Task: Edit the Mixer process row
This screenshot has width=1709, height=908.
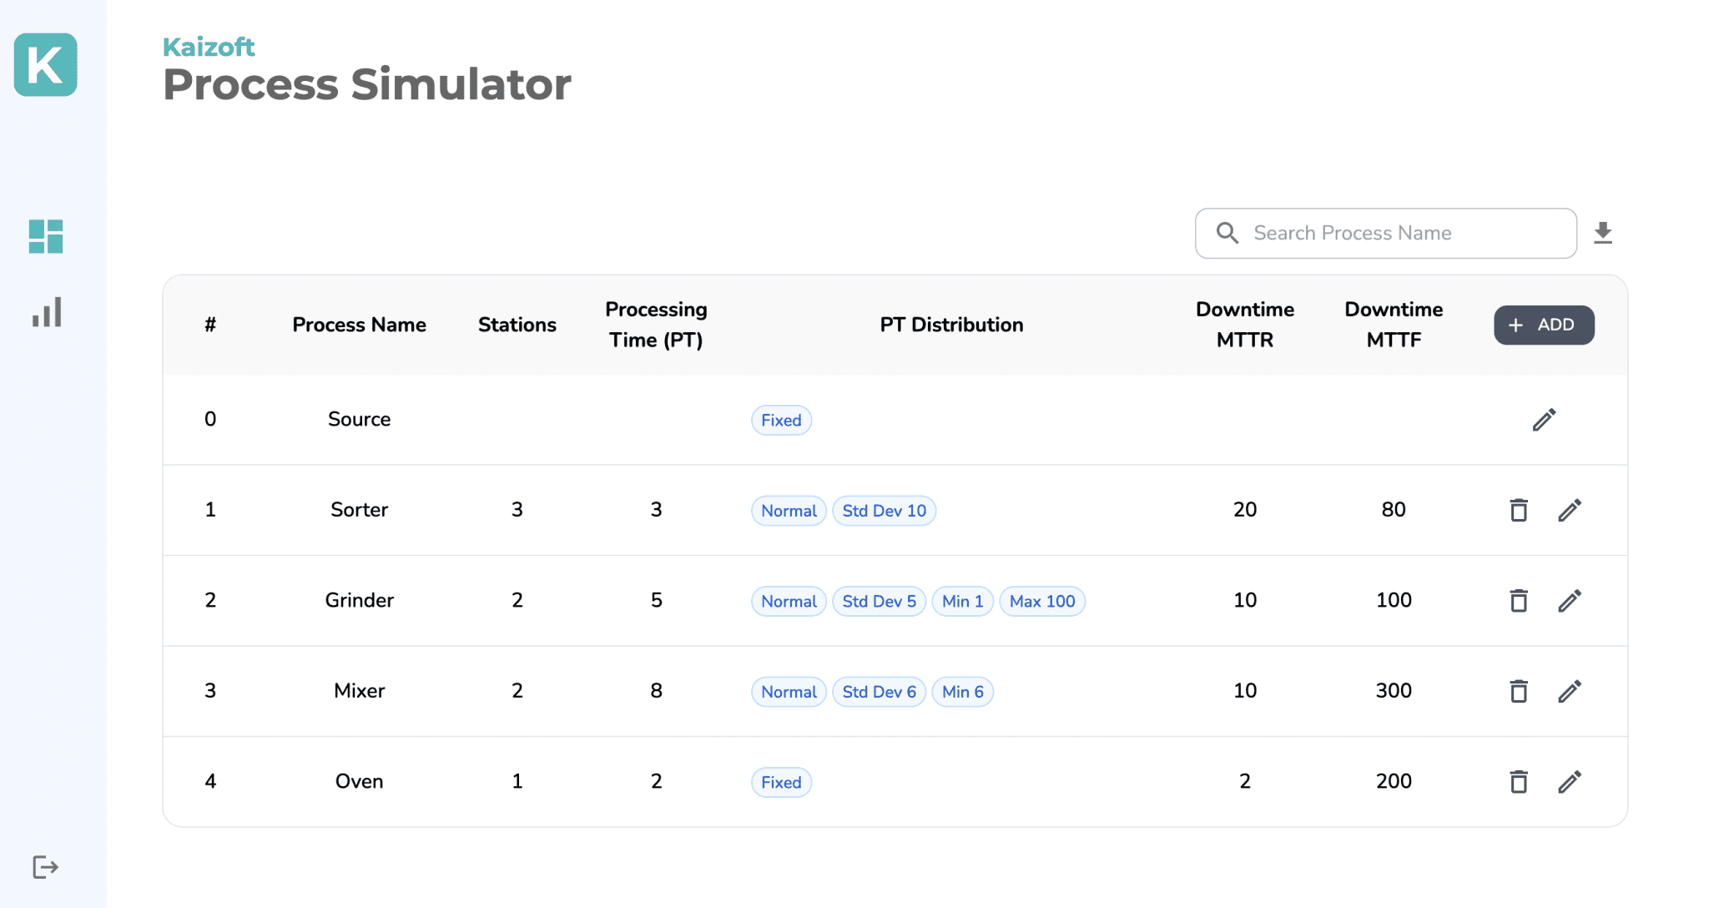Action: (x=1571, y=691)
